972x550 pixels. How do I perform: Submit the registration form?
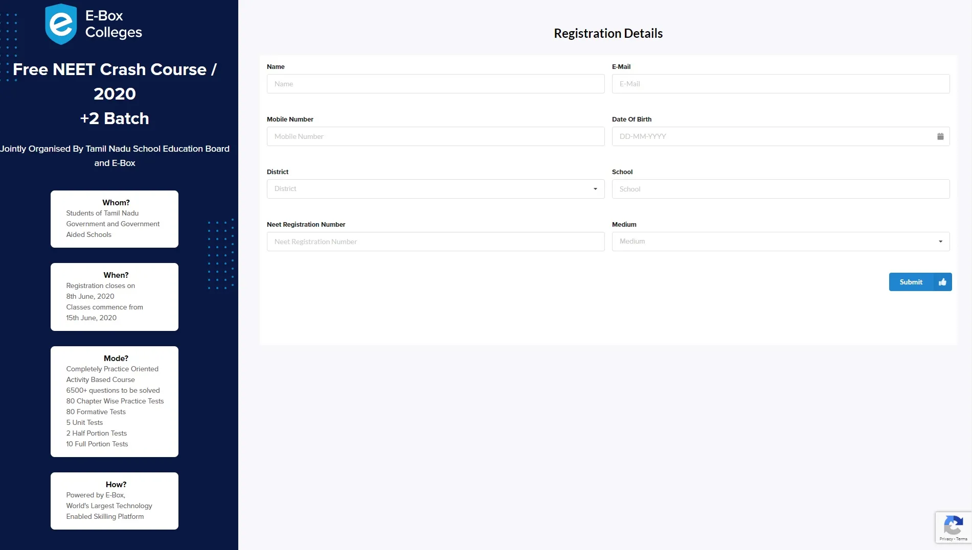920,282
